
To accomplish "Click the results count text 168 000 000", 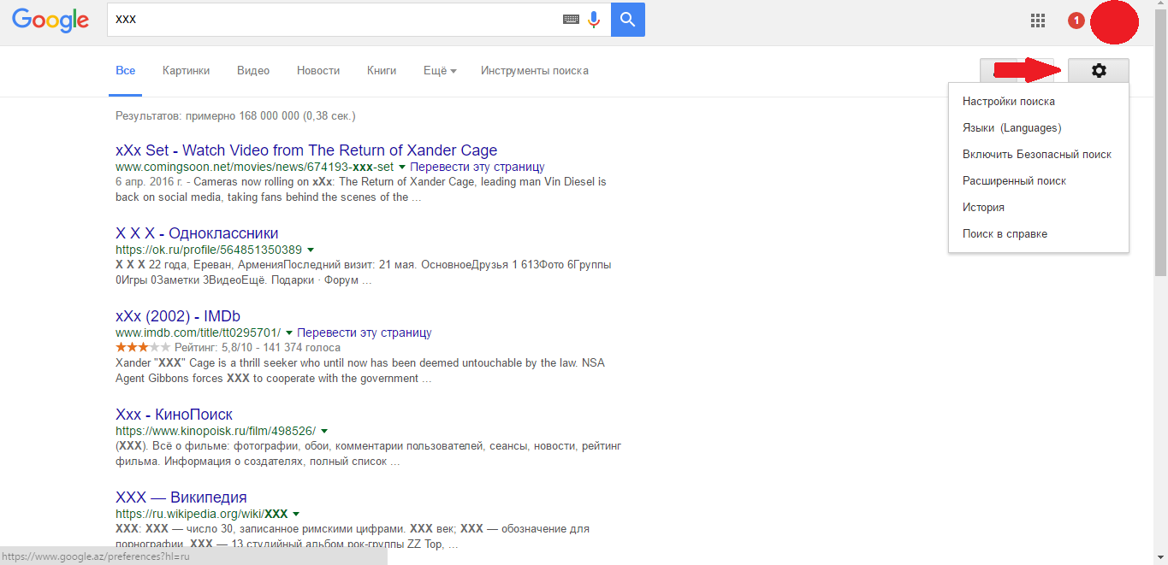I will [235, 115].
